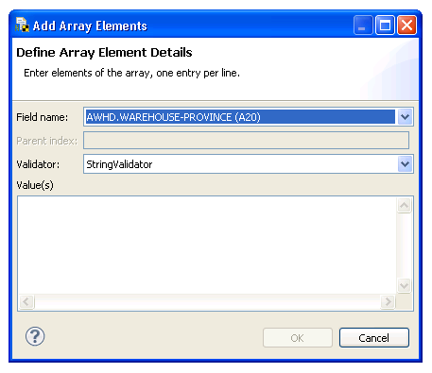Click the Value(s) scroll left arrow
The width and height of the screenshot is (432, 373).
[x=26, y=301]
